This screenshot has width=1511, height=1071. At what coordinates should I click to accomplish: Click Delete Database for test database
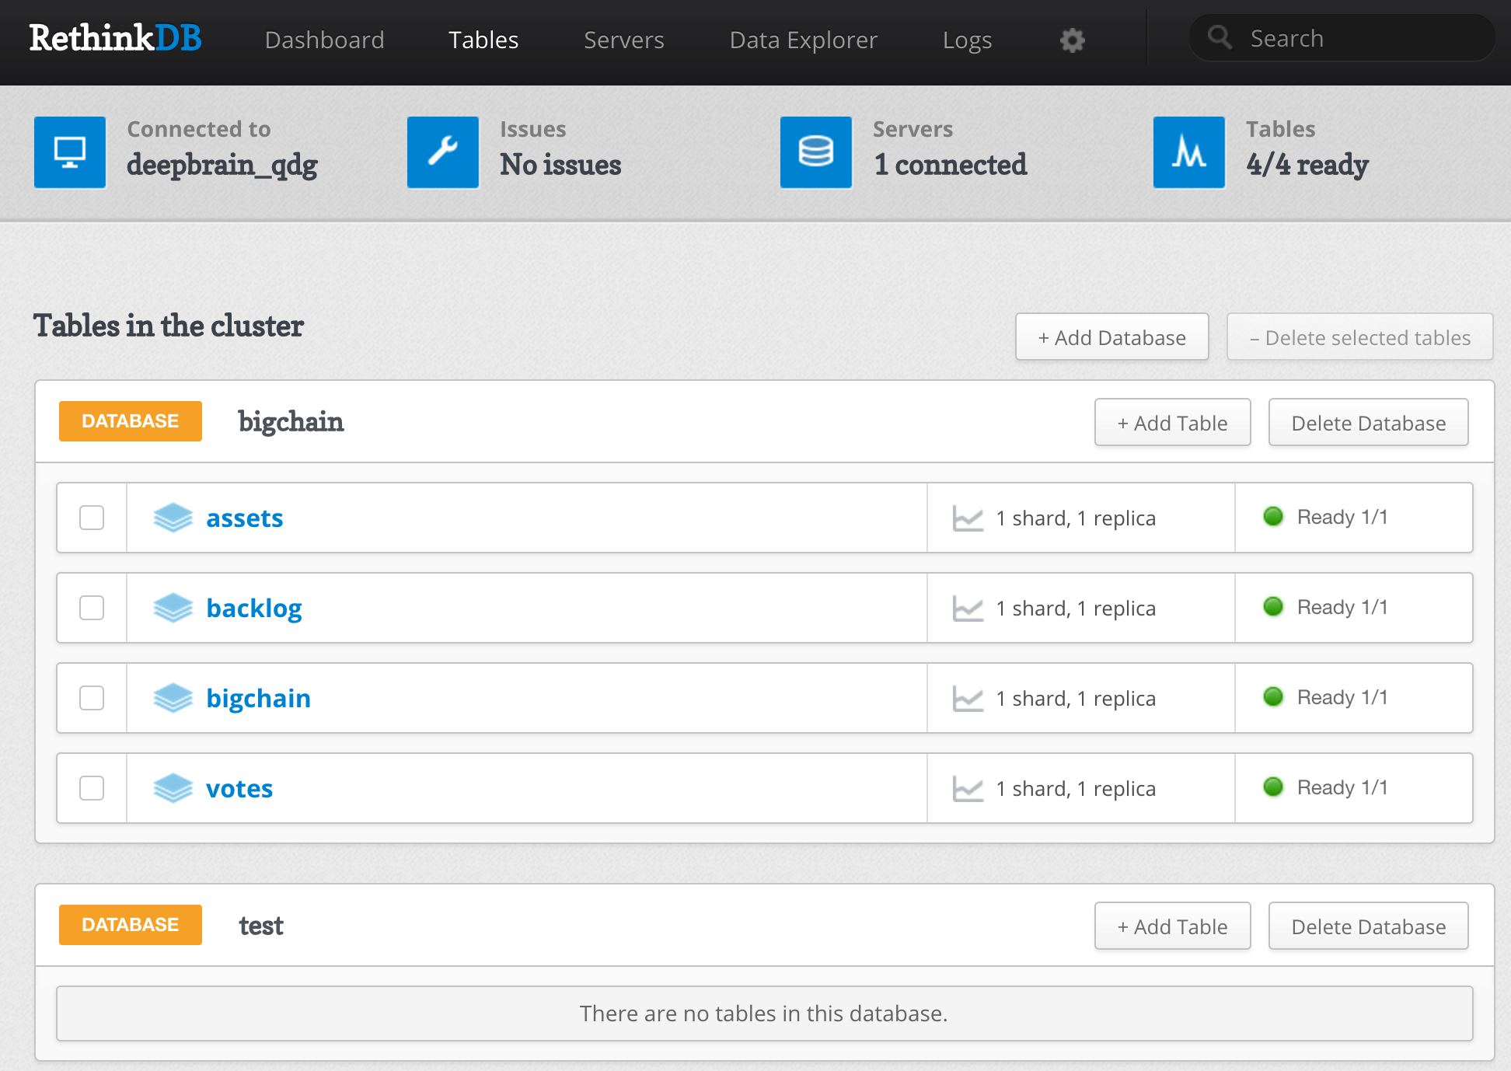tap(1368, 926)
